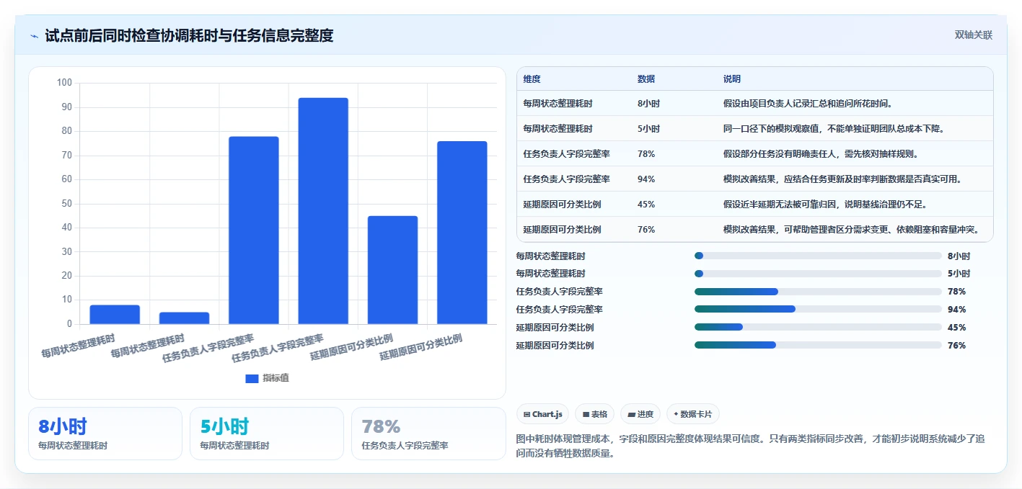This screenshot has height=489, width=1022.
Task: Click the 76% cell in the table
Action: (x=646, y=230)
